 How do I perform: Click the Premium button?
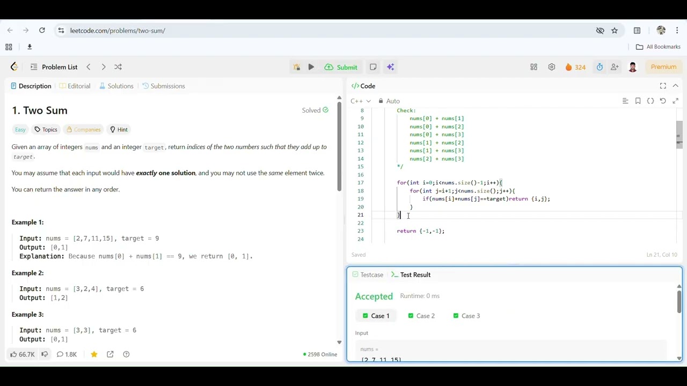[x=663, y=67]
